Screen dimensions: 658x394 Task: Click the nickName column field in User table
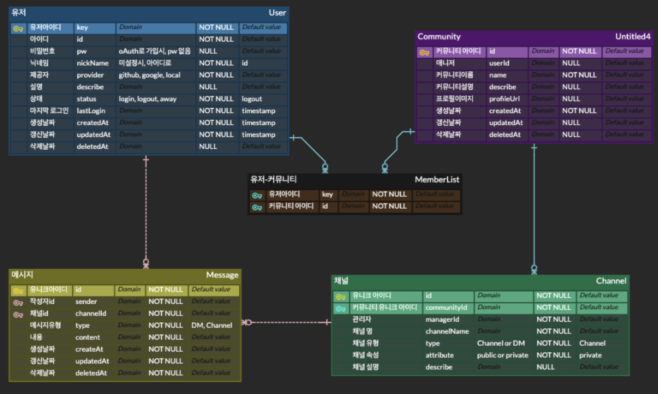tap(93, 63)
